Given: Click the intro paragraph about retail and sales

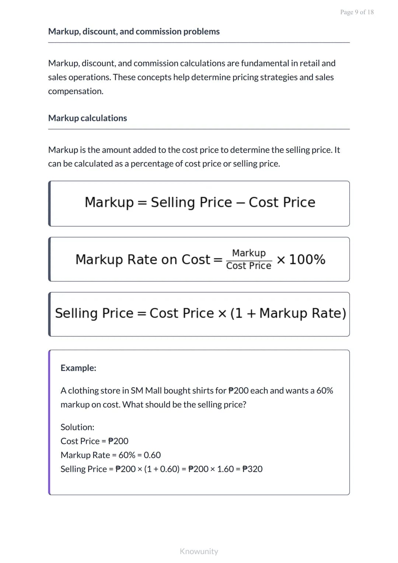Looking at the screenshot, I should (x=192, y=77).
